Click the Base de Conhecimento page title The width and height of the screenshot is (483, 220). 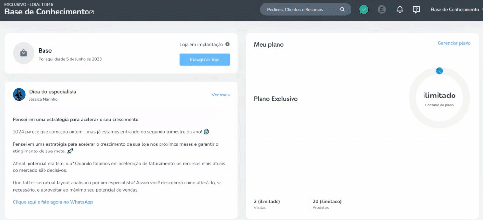(x=46, y=12)
